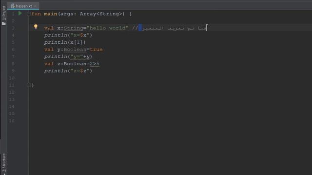Screen dimensions: 312x175
Task: Click the folder icon in left sidebar
Action: pyautogui.click(x=4, y=23)
